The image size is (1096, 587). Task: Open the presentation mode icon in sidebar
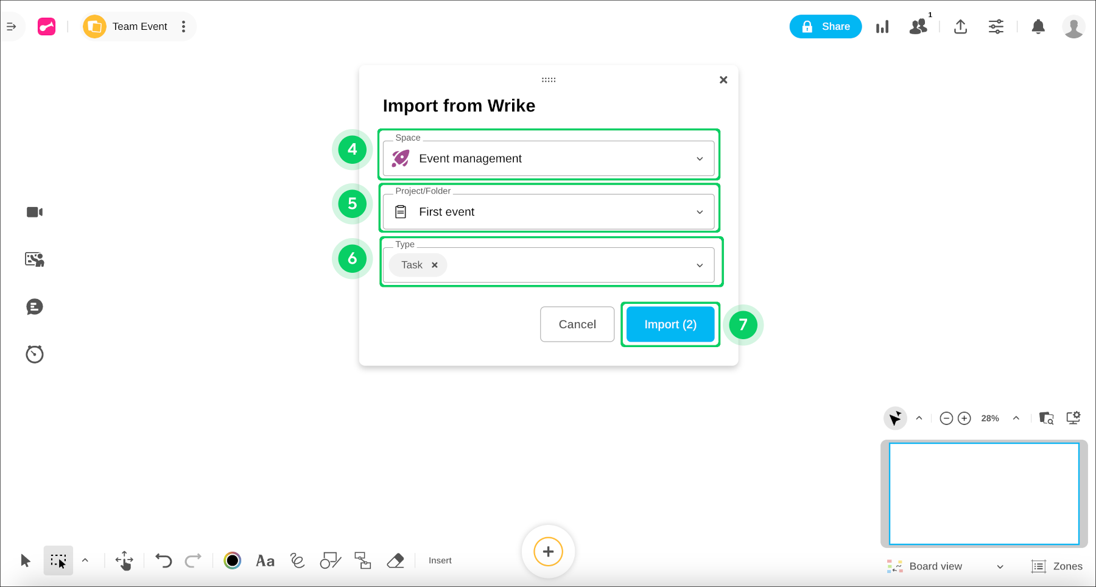34,259
